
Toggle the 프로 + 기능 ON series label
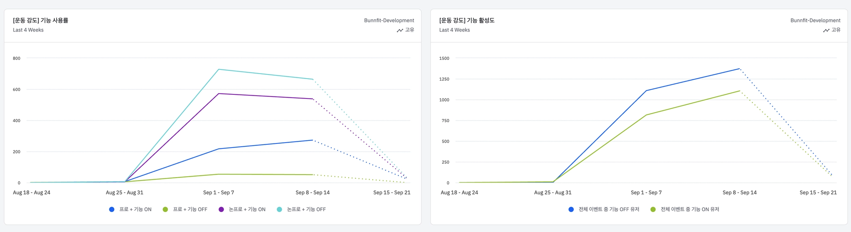tap(135, 210)
